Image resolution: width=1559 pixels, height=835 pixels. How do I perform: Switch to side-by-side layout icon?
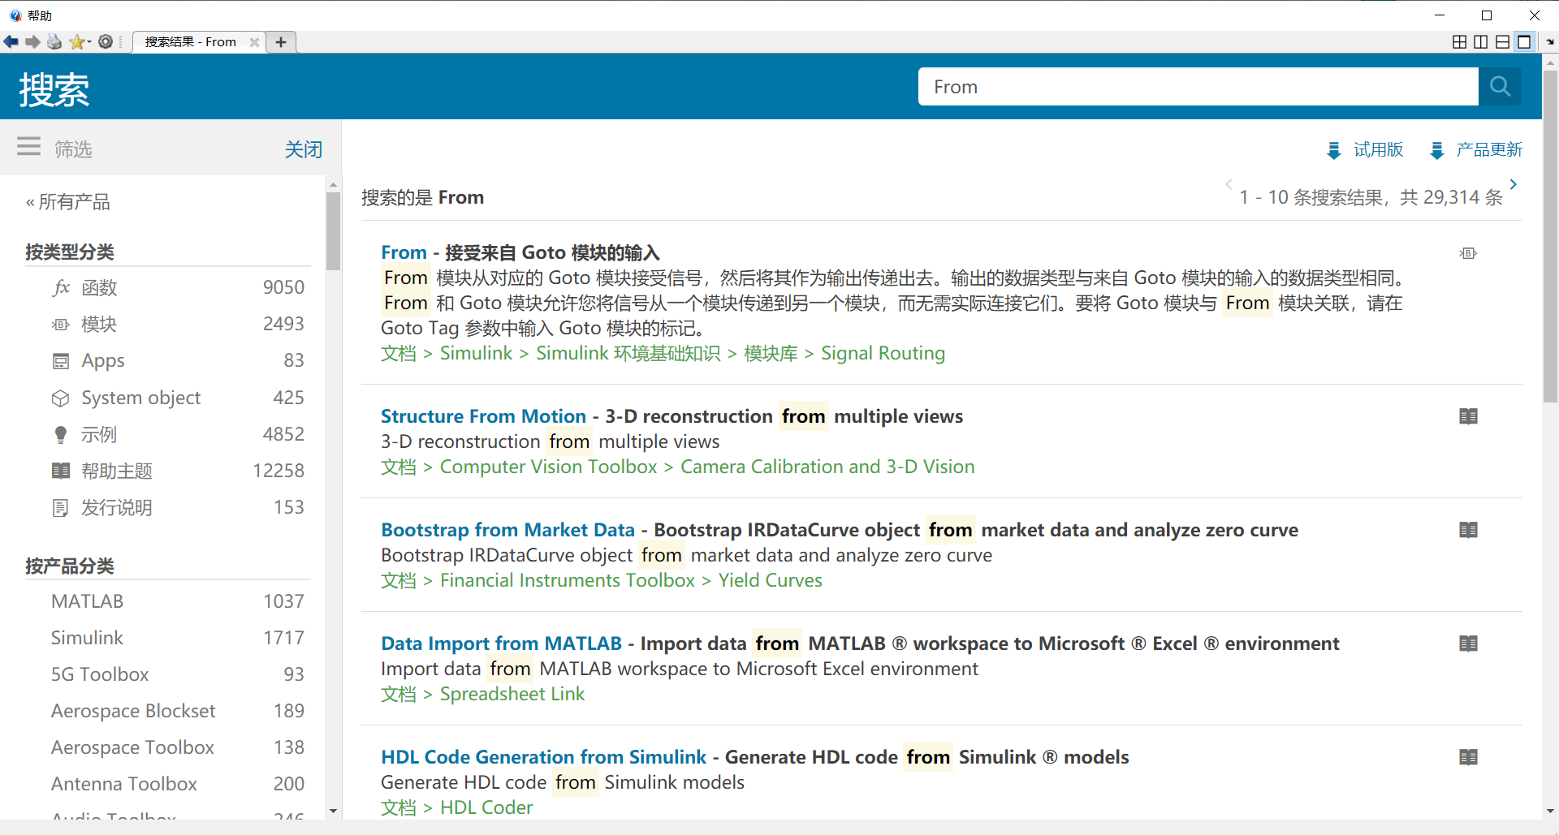1481,41
